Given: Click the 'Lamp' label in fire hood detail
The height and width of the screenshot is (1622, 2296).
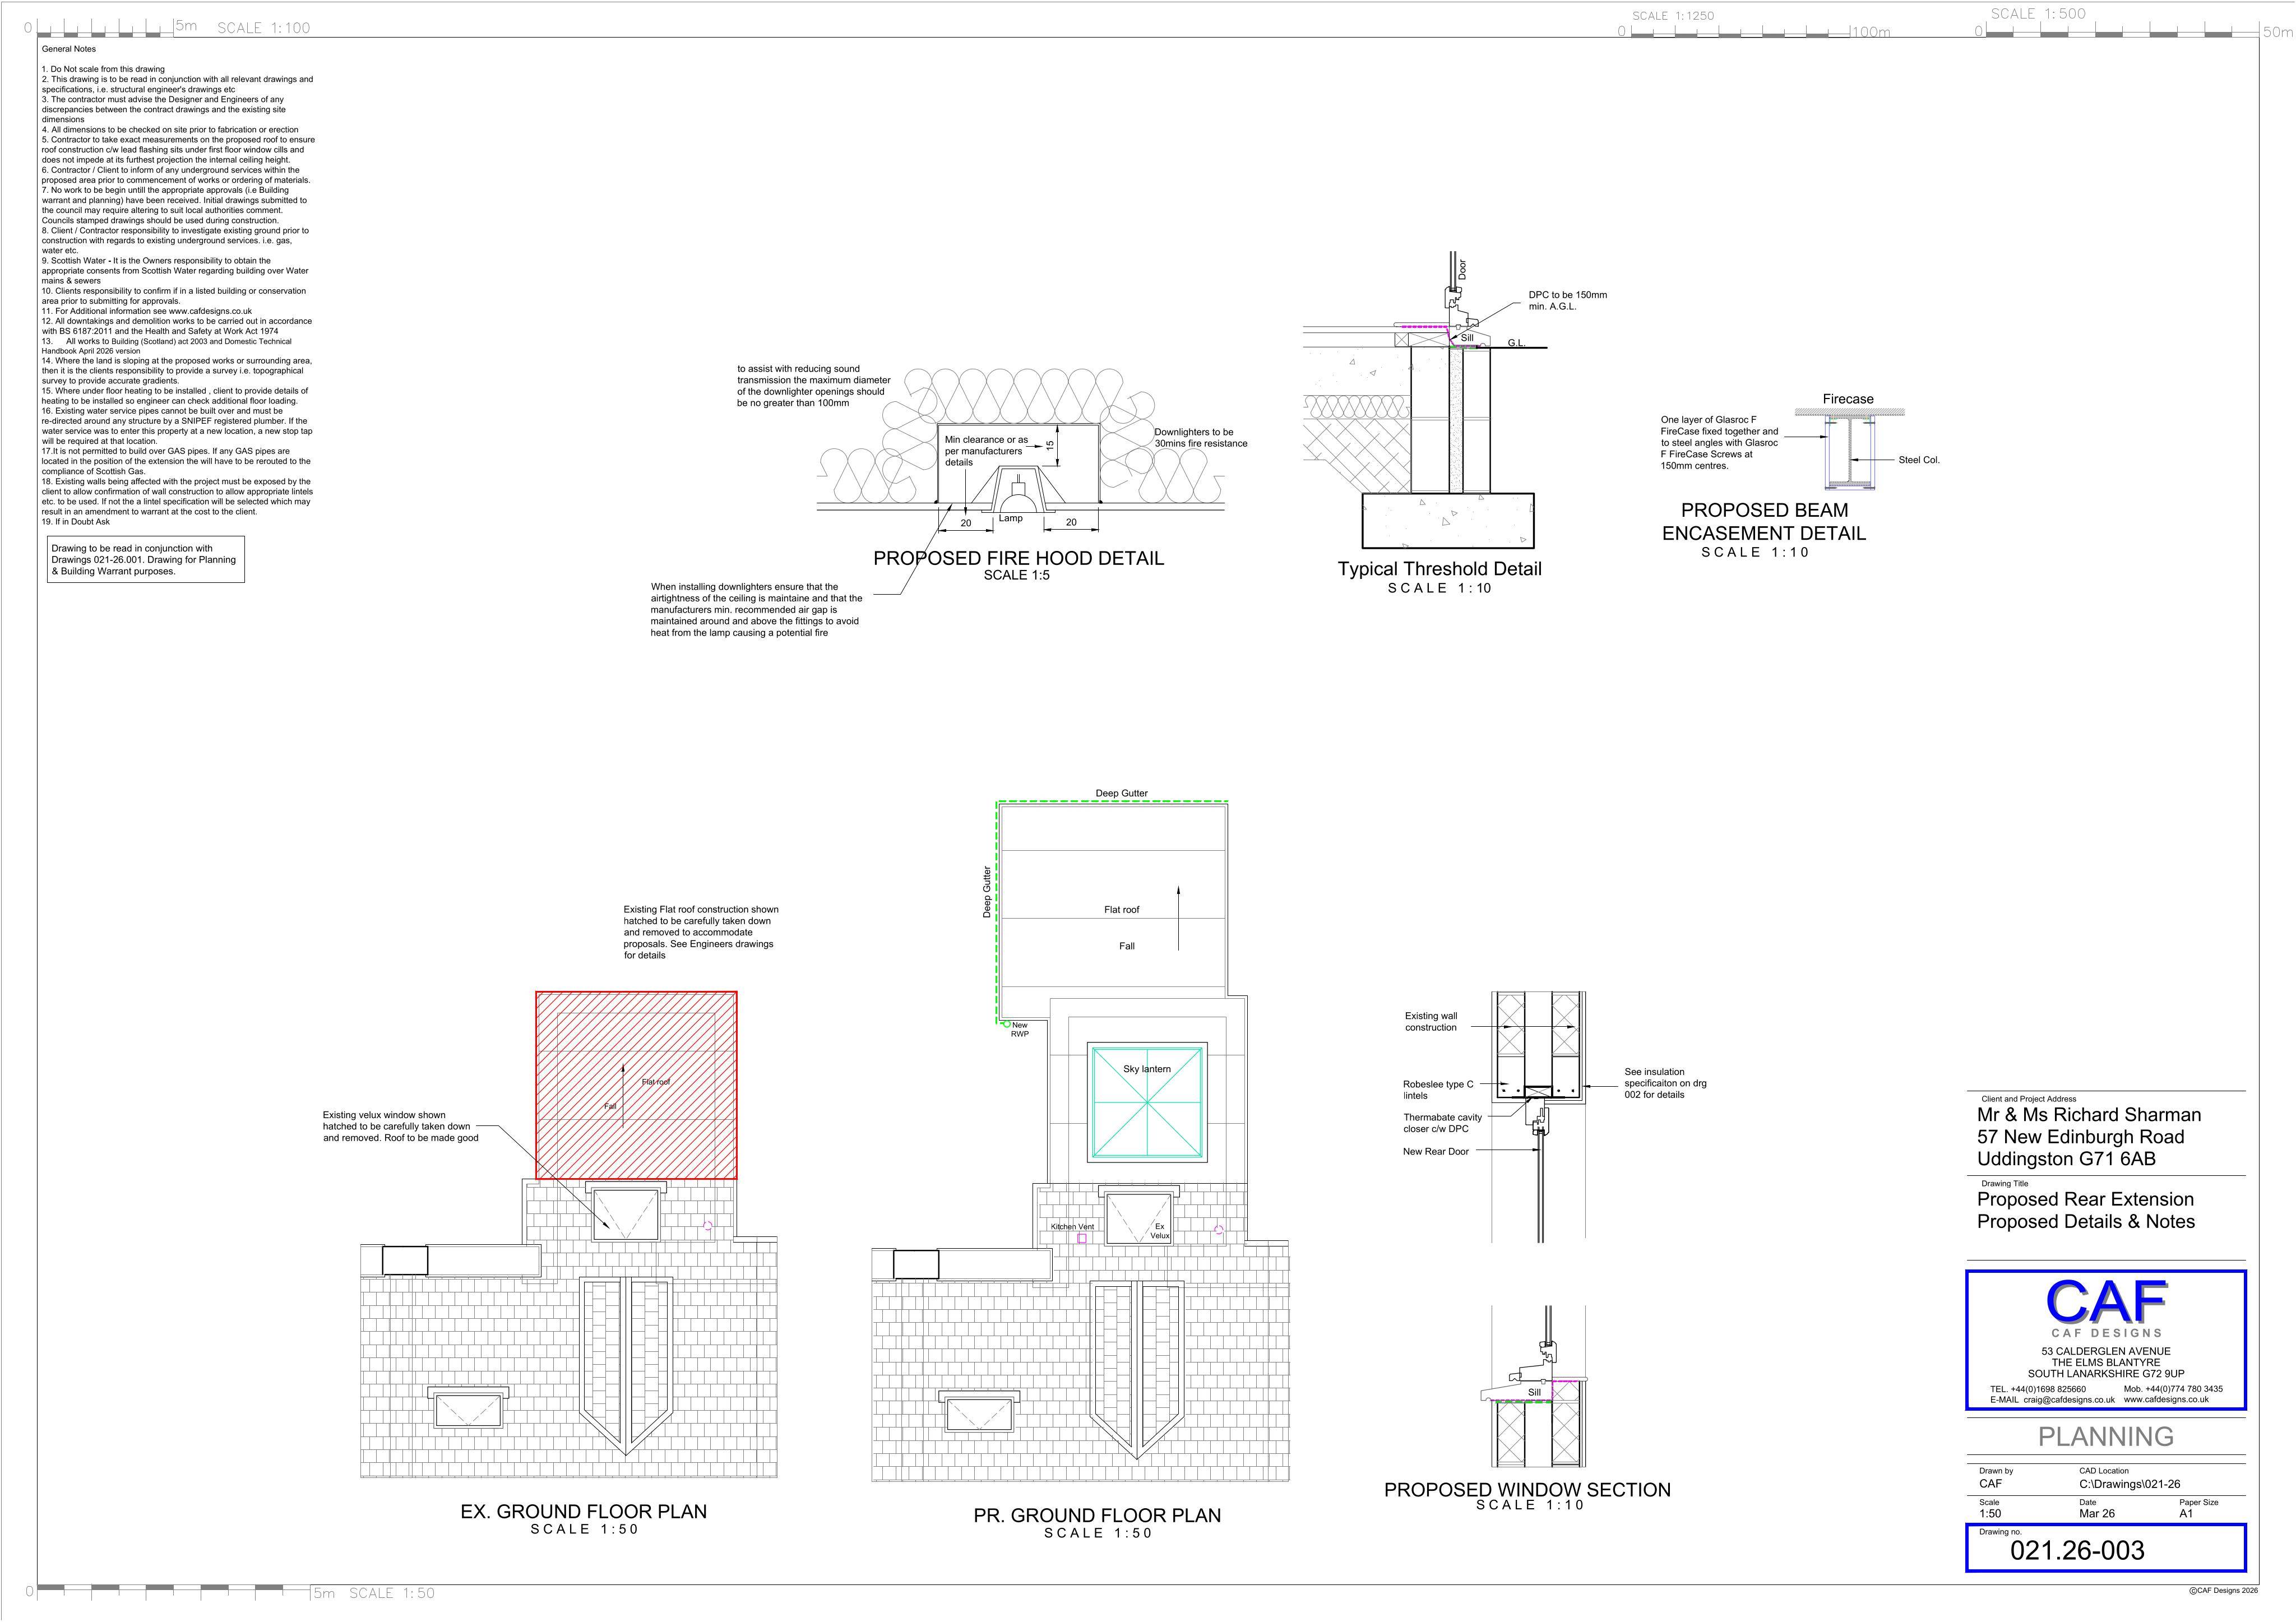Looking at the screenshot, I should point(1011,518).
